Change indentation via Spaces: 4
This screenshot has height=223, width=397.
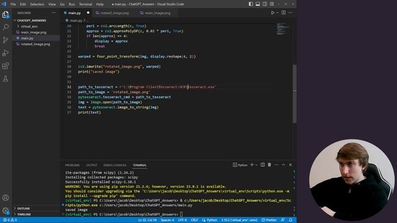coord(167,220)
